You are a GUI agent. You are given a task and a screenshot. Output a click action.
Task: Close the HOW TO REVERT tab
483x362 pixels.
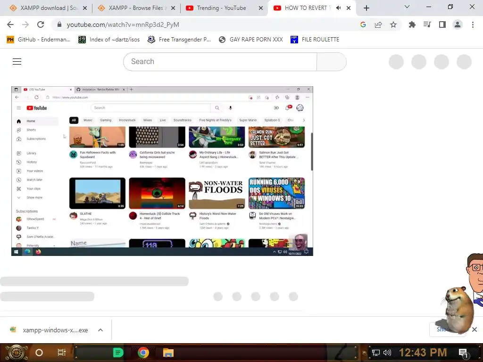pyautogui.click(x=349, y=8)
